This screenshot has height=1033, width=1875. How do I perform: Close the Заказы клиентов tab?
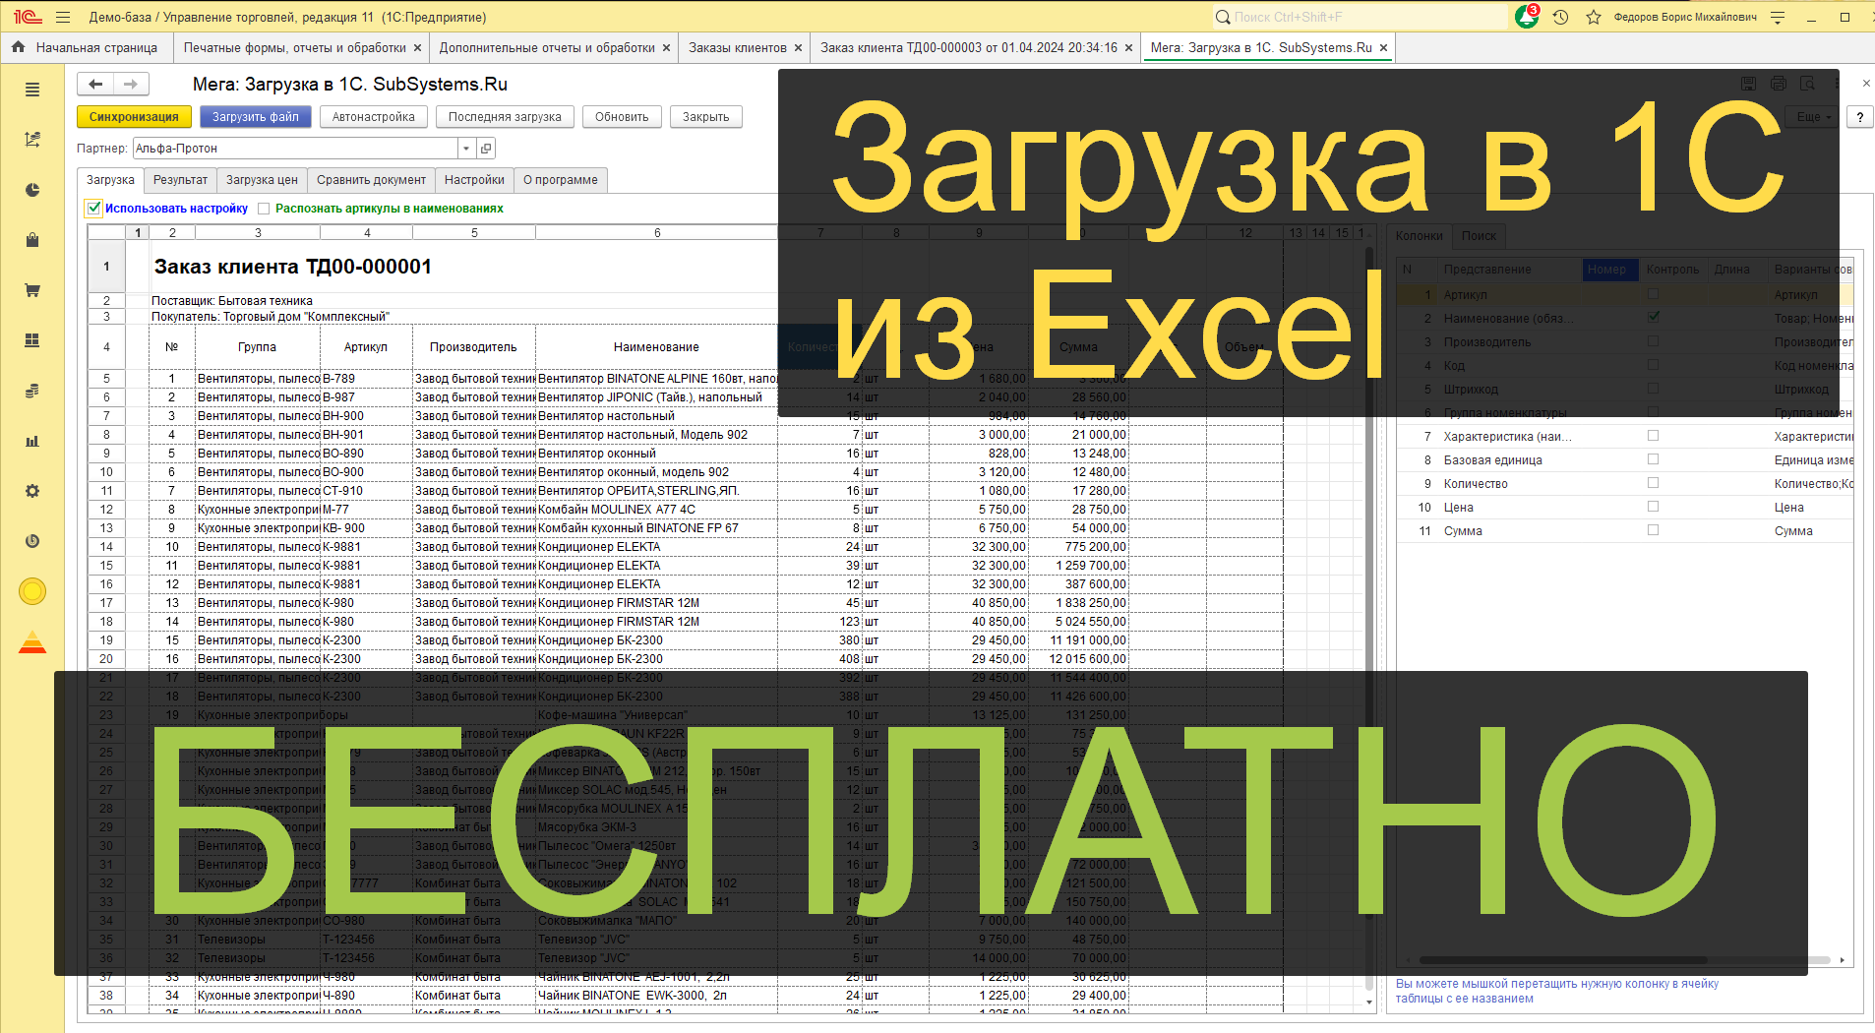point(798,47)
